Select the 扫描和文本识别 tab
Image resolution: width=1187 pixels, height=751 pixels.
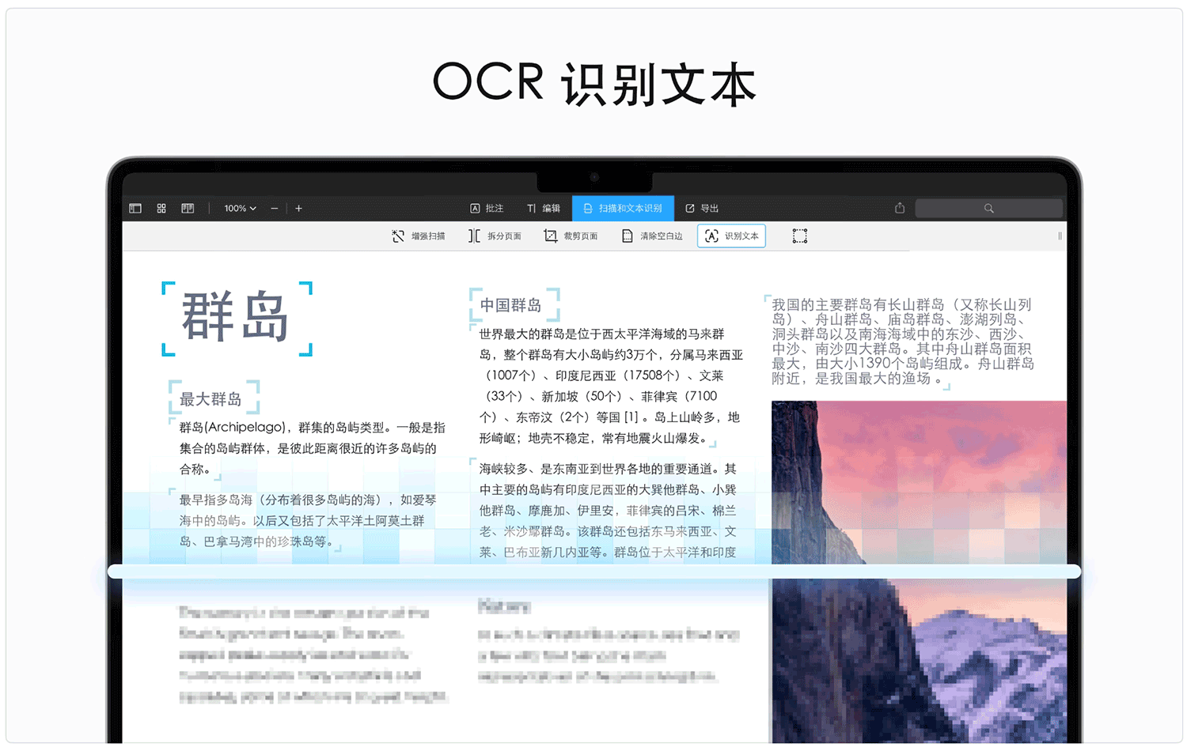point(623,209)
